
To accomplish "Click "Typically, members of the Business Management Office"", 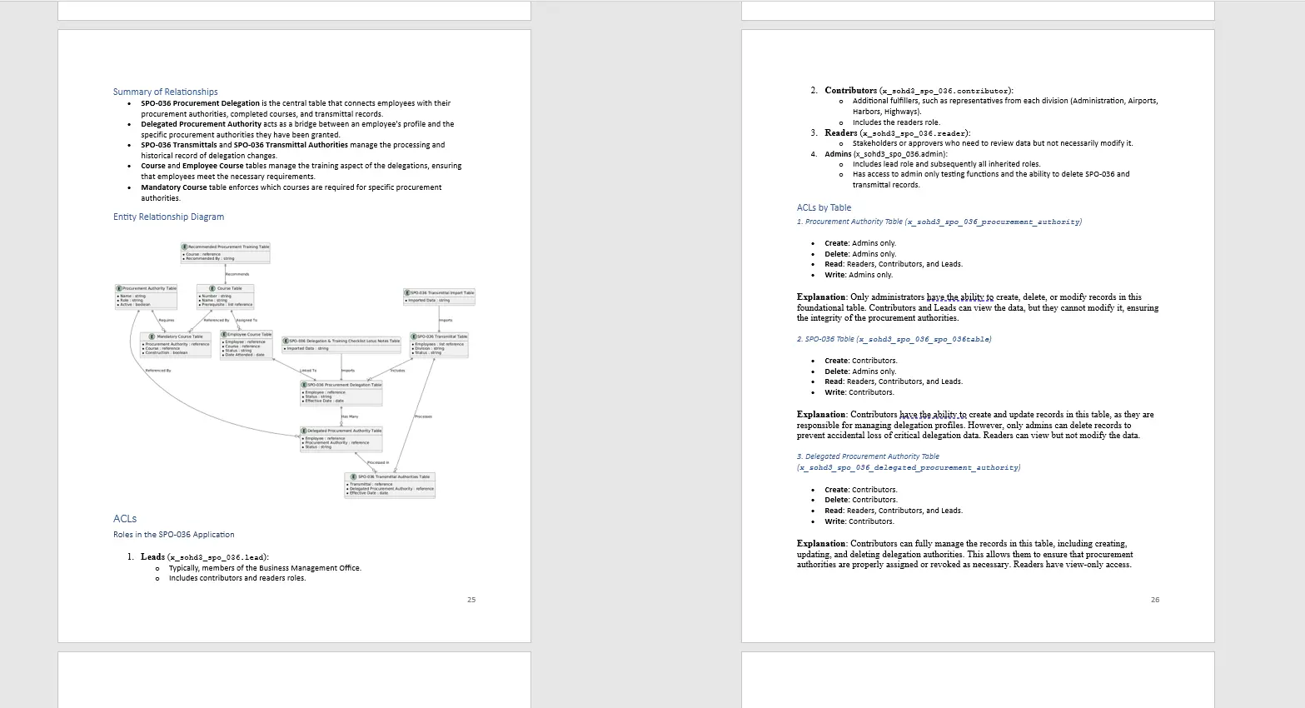I will [265, 568].
